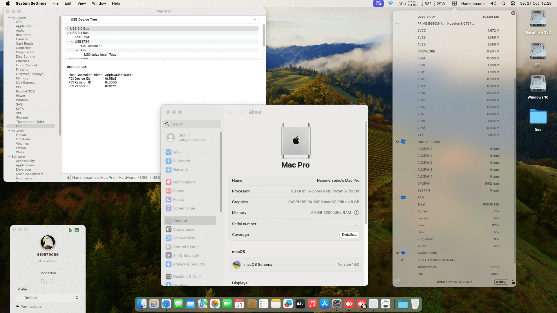The height and width of the screenshot is (313, 557).
Task: Click the green security lock icon in AnyDesk
Action: click(70, 230)
